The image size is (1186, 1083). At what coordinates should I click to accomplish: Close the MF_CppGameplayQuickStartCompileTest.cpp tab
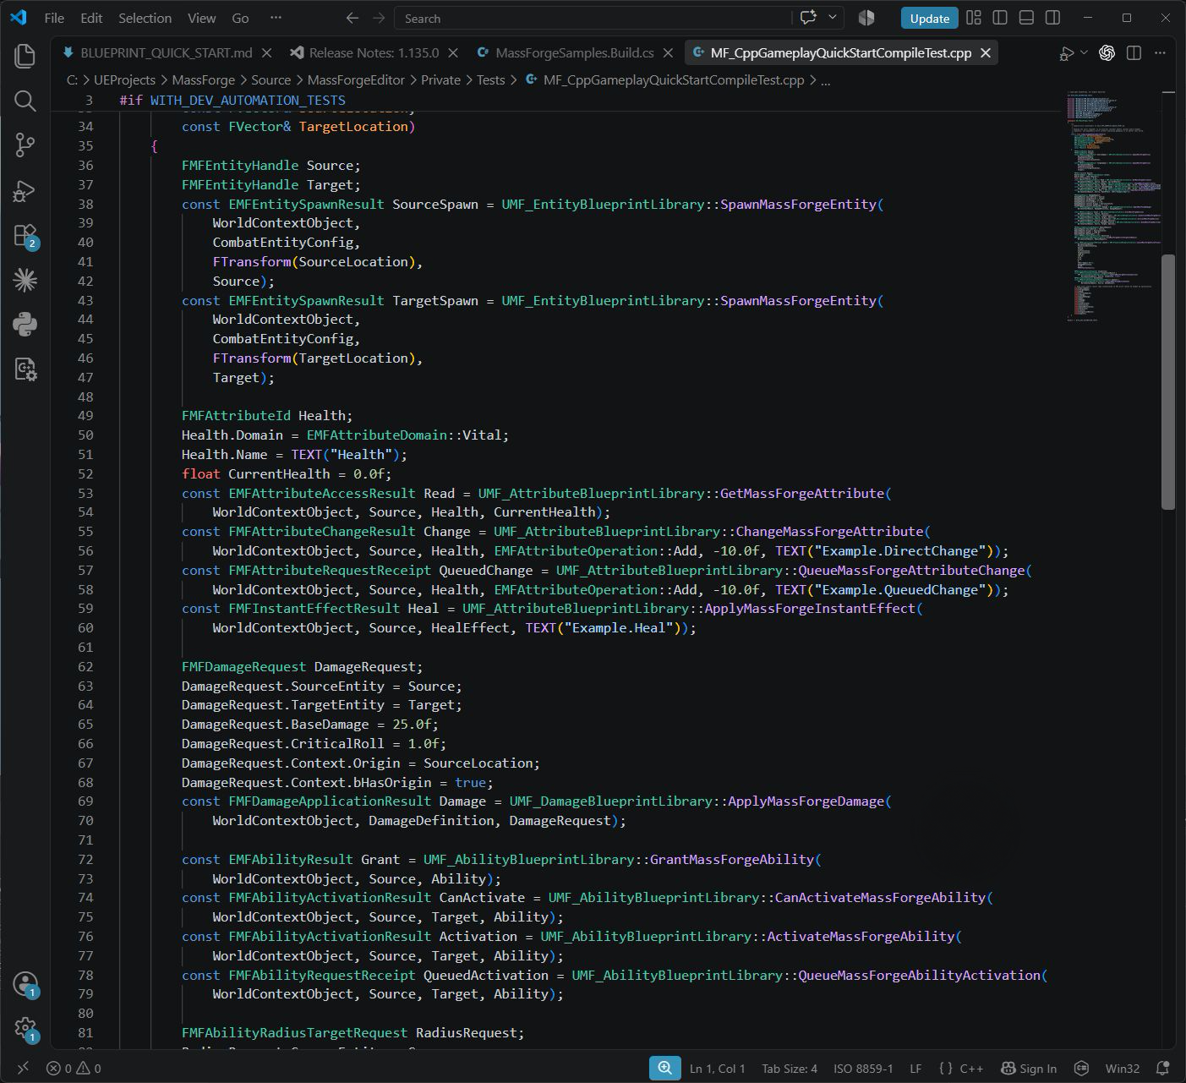pos(986,52)
